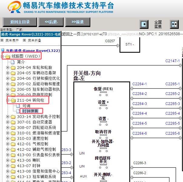Click the 可调 page icon
Viewport: 183px width, 182px height.
pyautogui.click(x=18, y=106)
